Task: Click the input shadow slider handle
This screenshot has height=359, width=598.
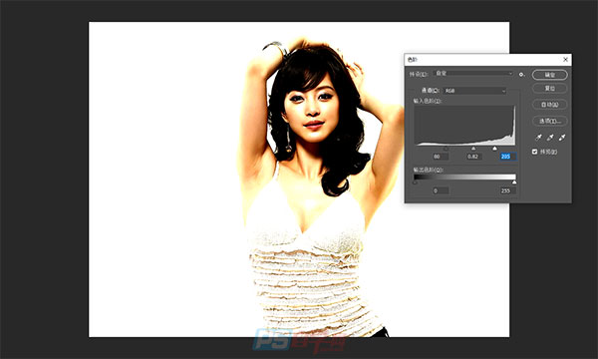Action: click(446, 149)
